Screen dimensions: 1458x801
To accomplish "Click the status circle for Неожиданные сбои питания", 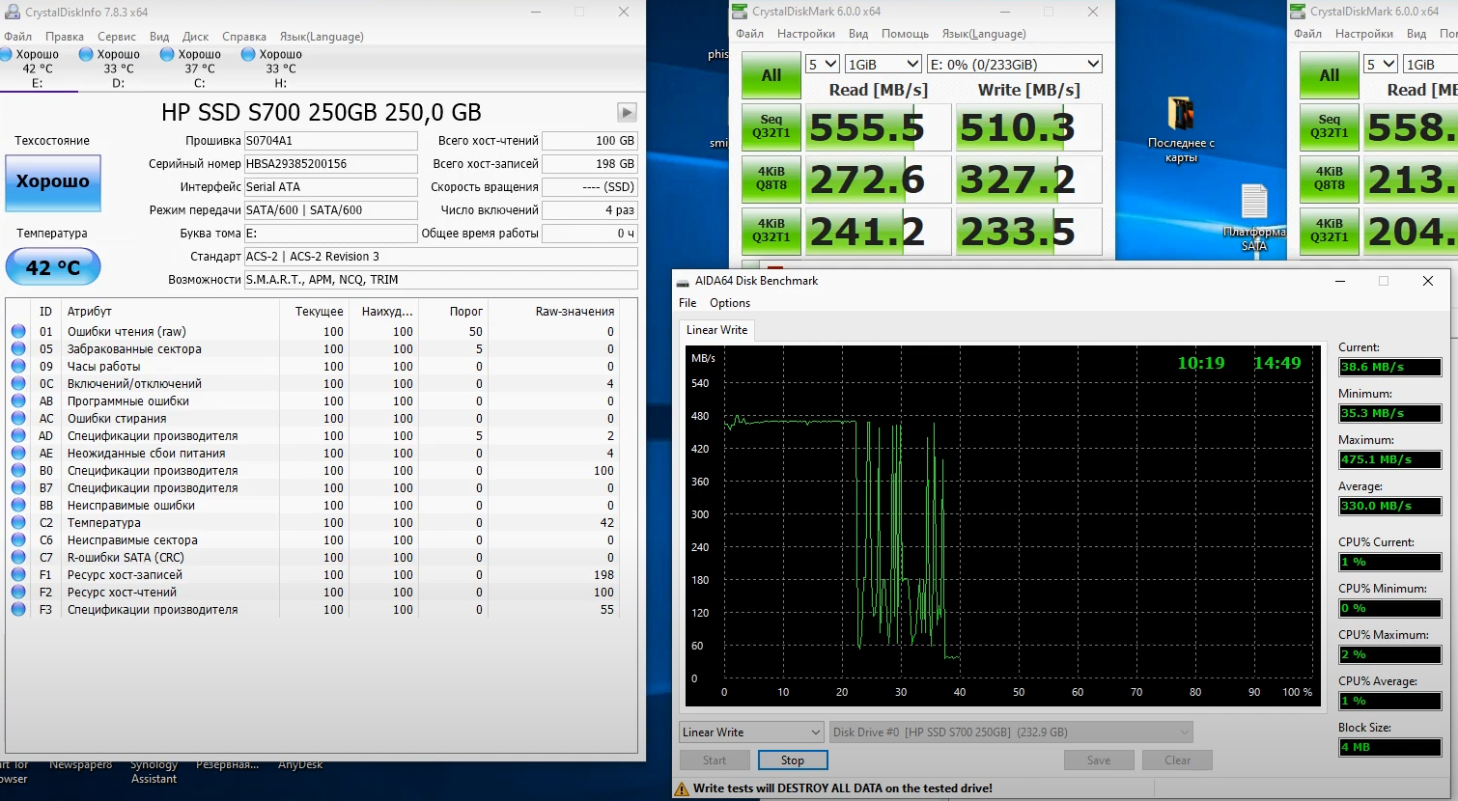I will pyautogui.click(x=18, y=453).
